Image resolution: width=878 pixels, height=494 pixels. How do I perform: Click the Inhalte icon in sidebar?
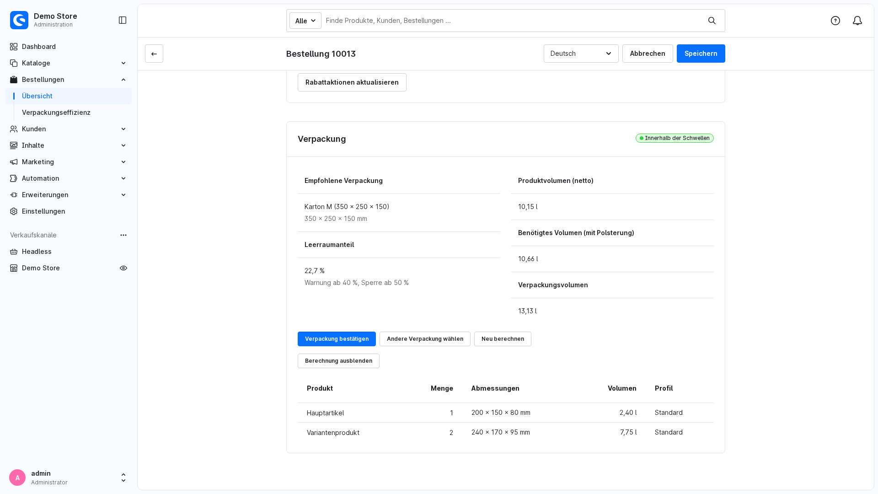14,145
